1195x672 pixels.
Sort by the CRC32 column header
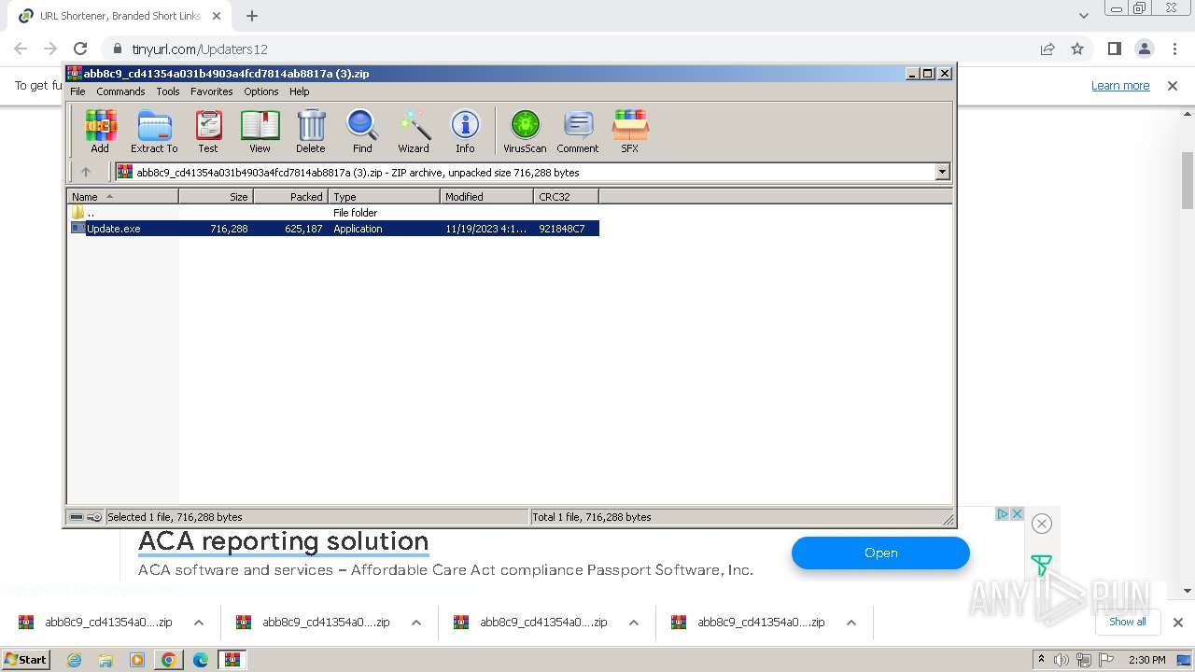pyautogui.click(x=566, y=197)
